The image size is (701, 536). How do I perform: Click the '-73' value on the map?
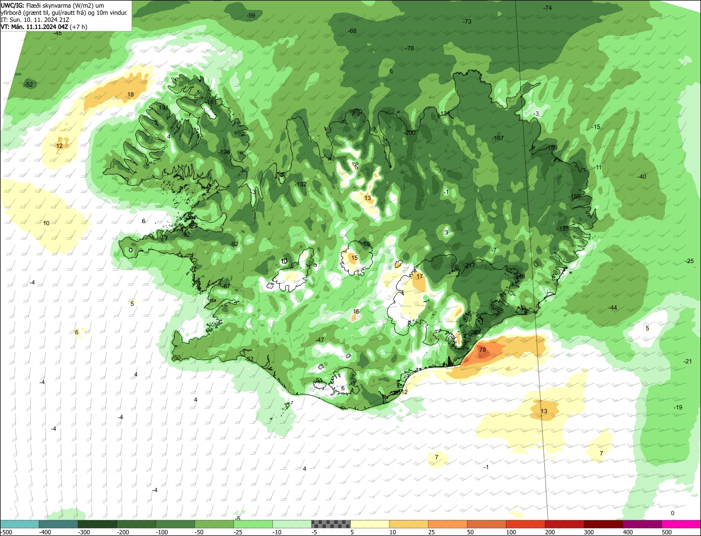pyautogui.click(x=467, y=22)
